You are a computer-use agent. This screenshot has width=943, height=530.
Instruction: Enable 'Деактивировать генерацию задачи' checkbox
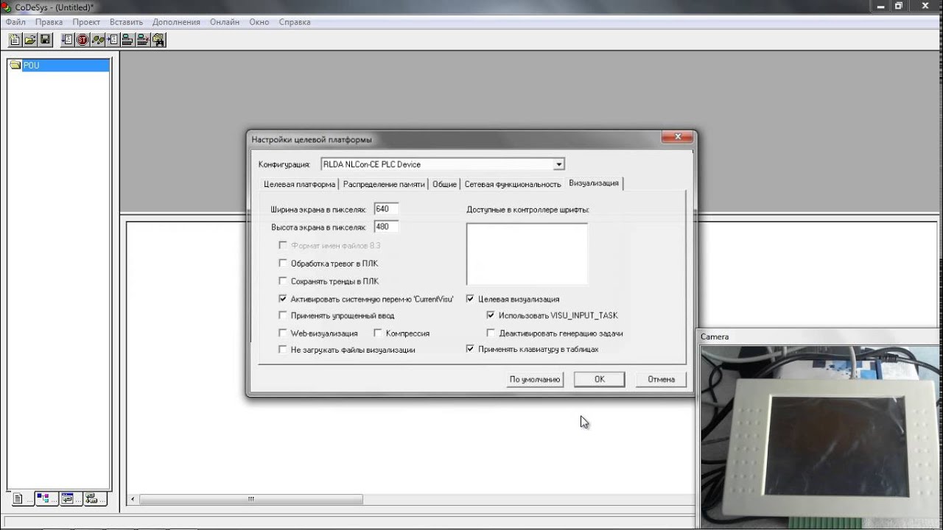click(x=491, y=333)
